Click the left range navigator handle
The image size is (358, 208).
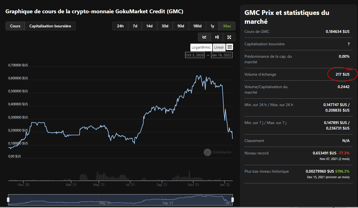pos(8,199)
